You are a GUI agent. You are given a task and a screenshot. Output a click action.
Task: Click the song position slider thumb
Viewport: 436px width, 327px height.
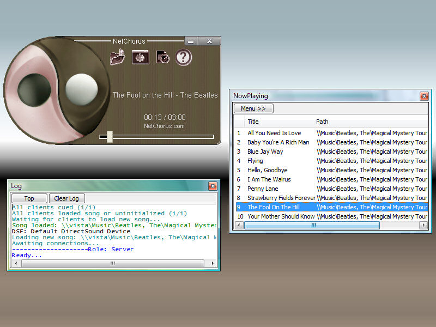(110, 136)
